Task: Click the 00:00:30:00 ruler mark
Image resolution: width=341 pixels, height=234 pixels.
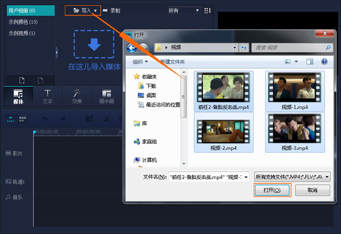Action: point(88,132)
